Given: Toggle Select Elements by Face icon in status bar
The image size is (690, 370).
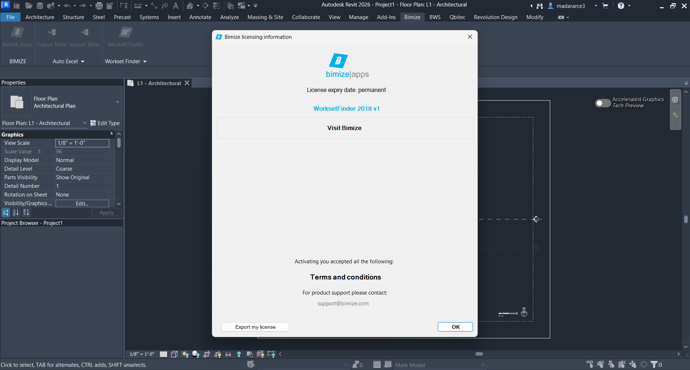Looking at the screenshot, I should 622,365.
